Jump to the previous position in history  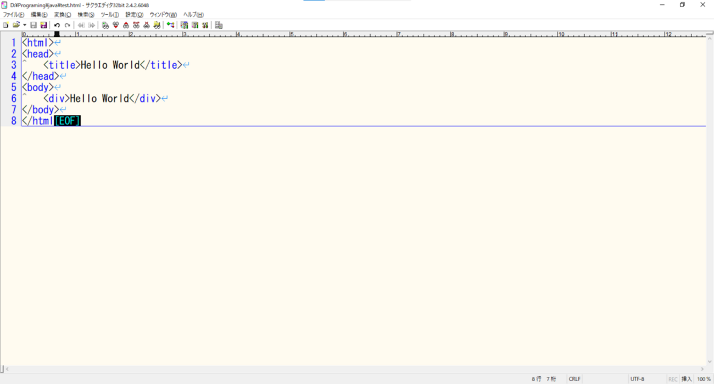tap(81, 25)
